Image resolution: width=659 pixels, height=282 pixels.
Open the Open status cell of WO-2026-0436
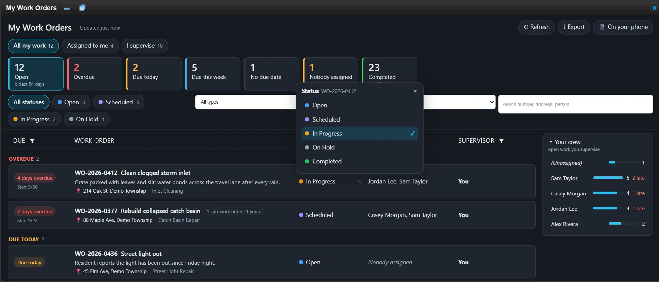pyautogui.click(x=310, y=262)
